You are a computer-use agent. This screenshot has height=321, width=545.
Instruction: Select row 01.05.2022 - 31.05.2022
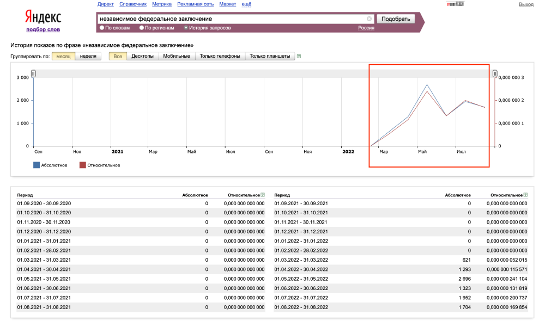pyautogui.click(x=401, y=279)
